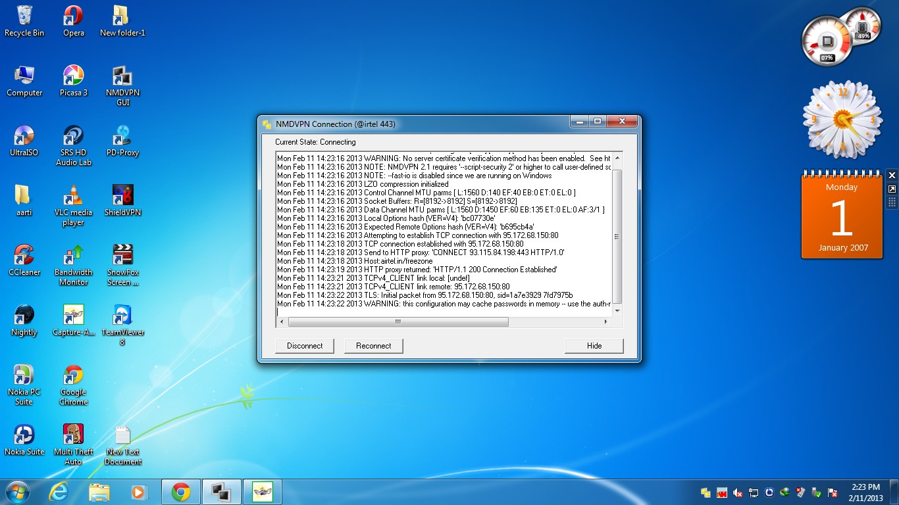
Task: Click the calendar gadget larger-size button
Action: coord(892,189)
